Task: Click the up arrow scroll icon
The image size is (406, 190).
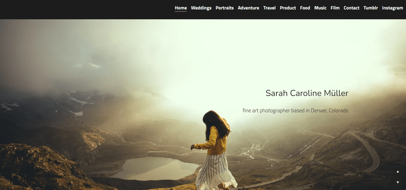Action: coord(398,172)
